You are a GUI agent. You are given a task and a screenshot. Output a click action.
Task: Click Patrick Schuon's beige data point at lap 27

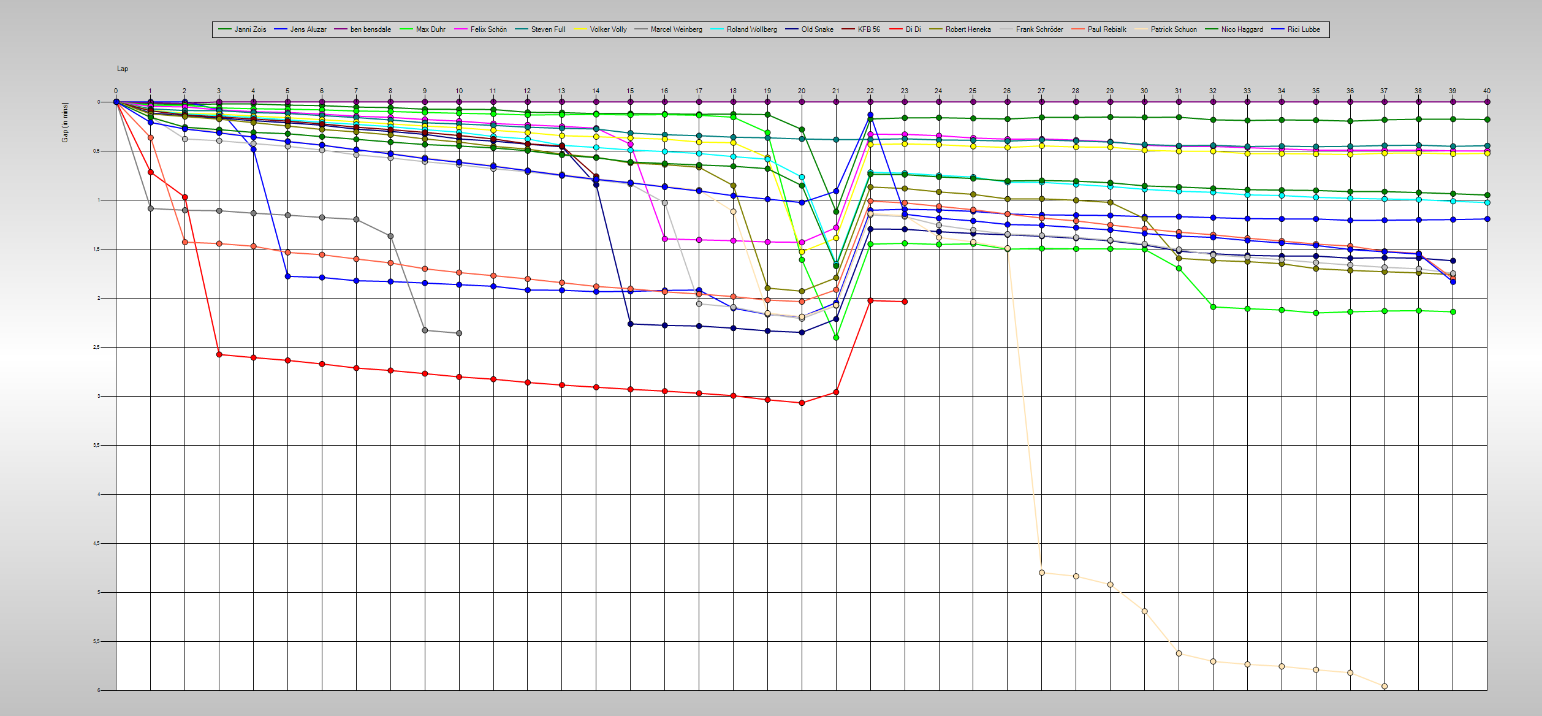(x=1042, y=573)
